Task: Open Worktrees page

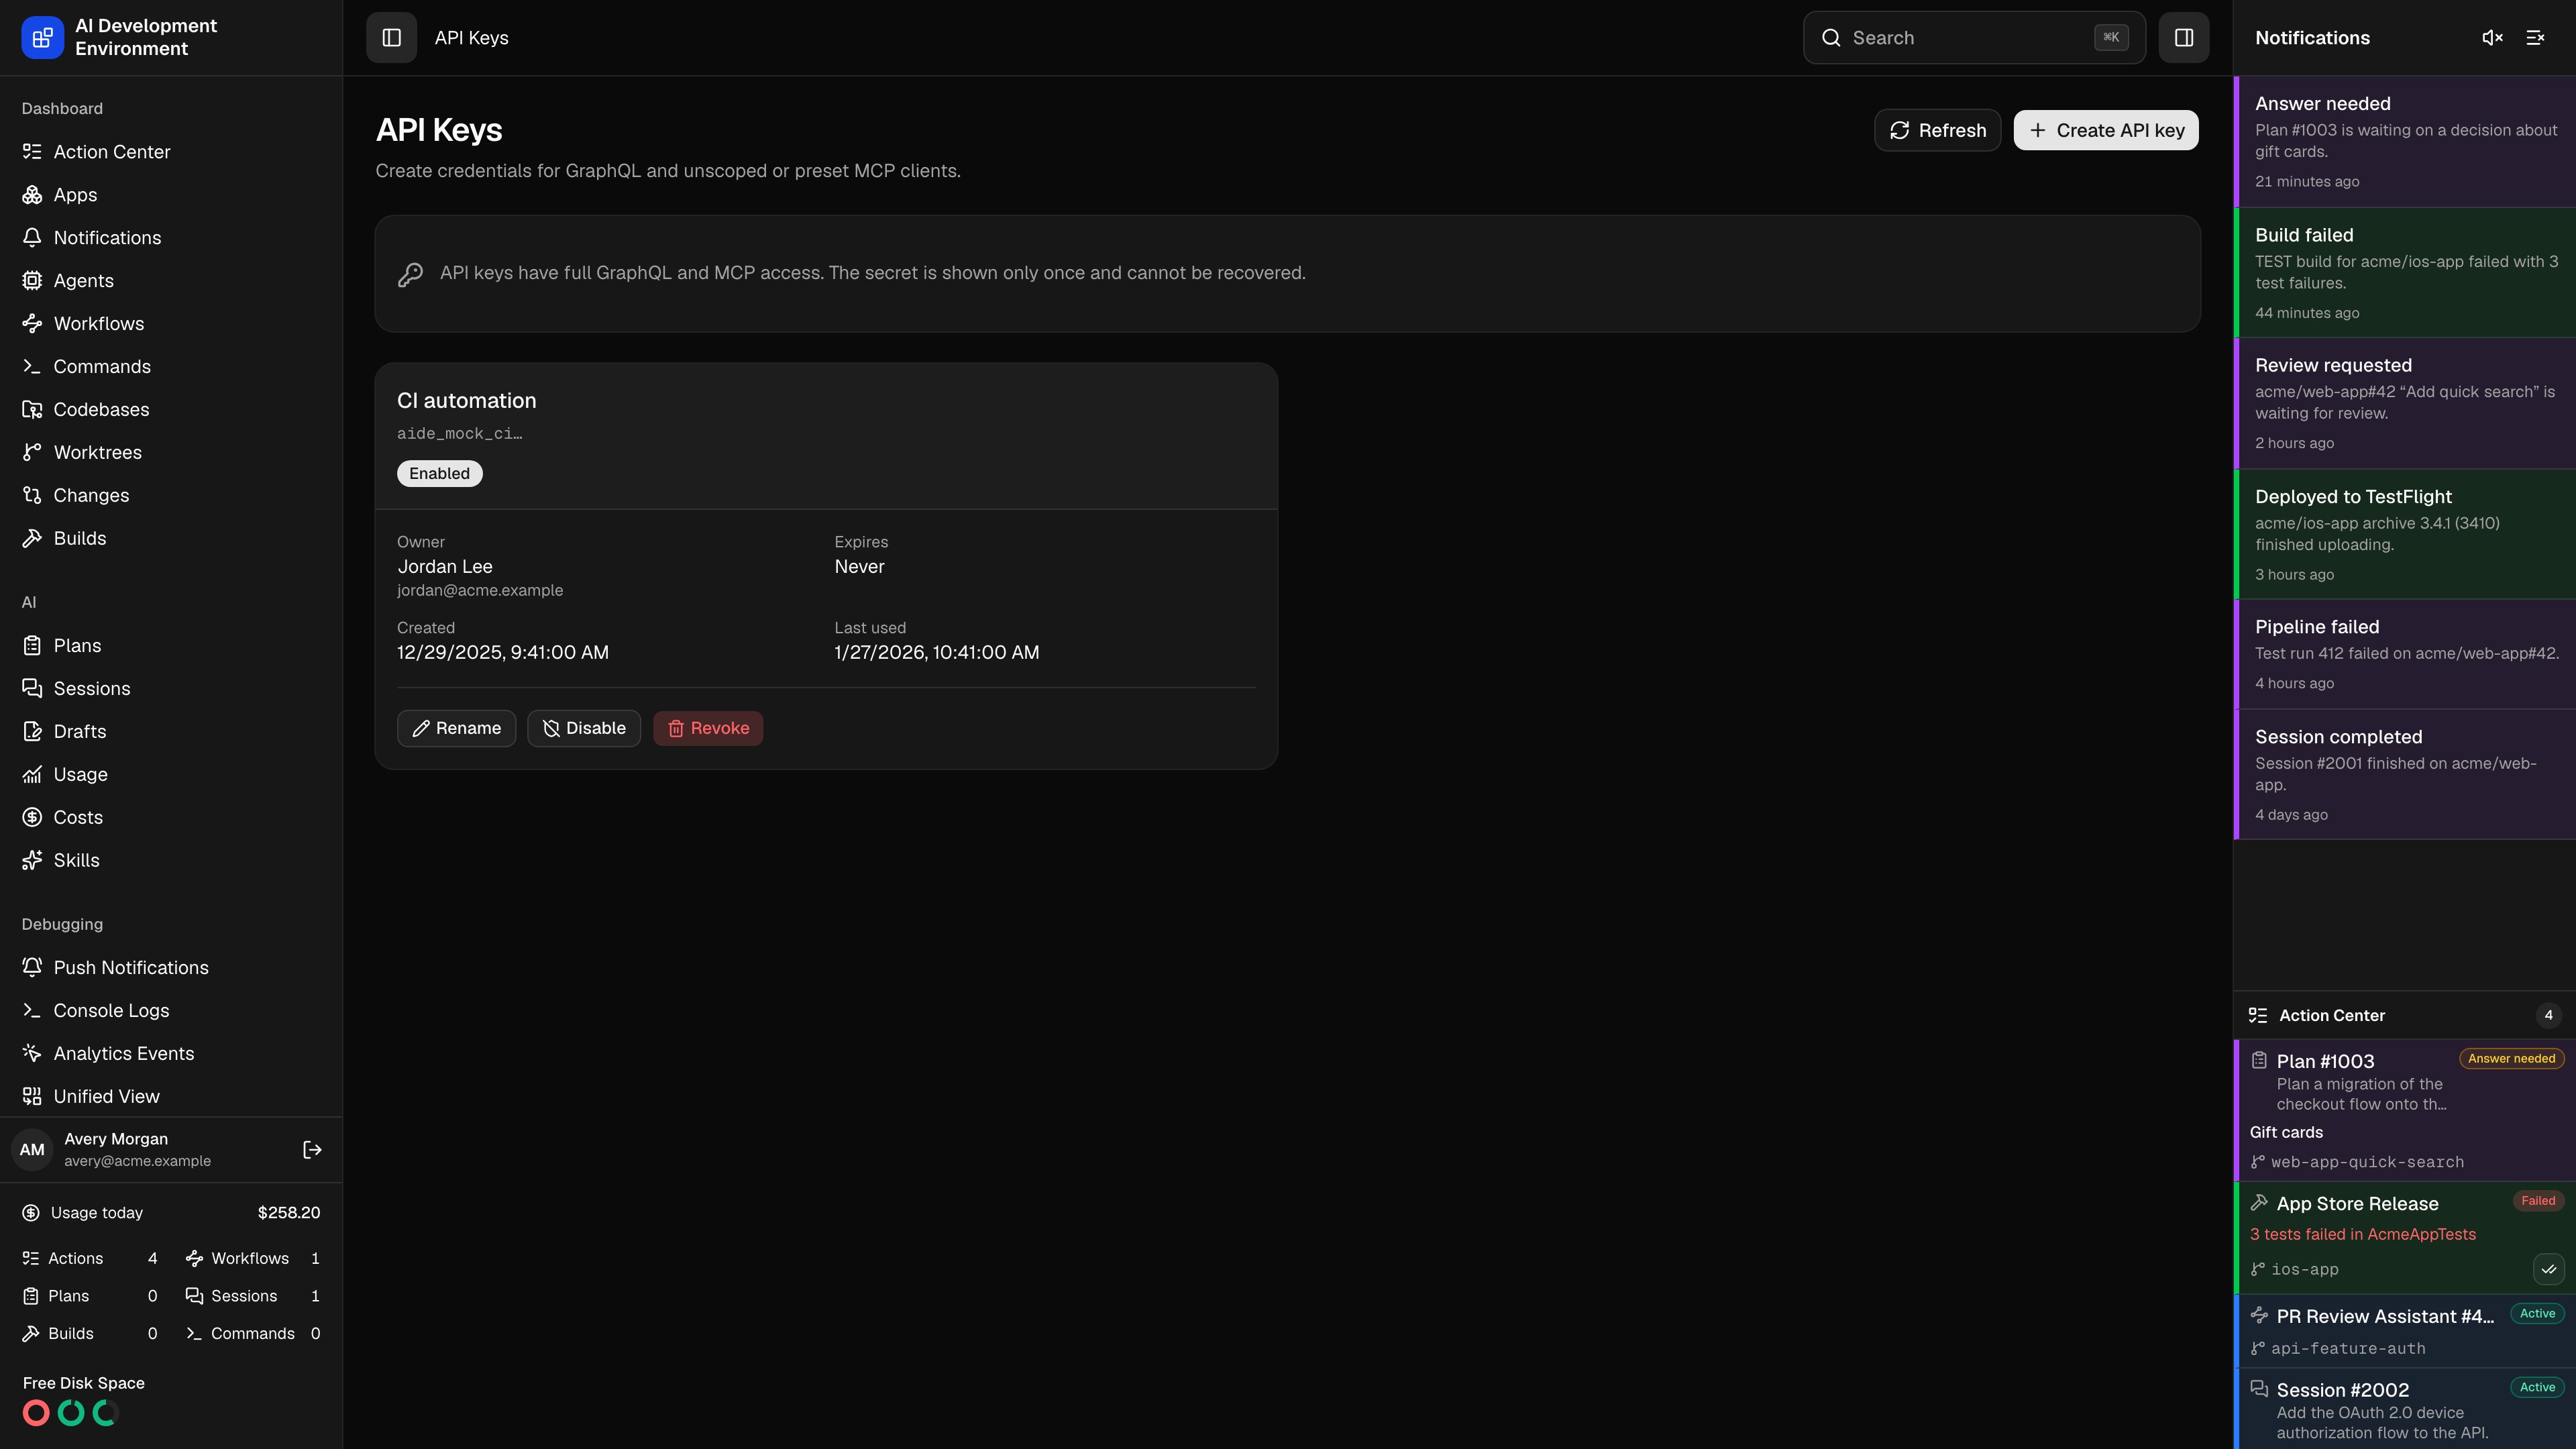Action: 171,453
